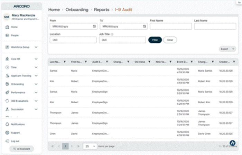242x155 pixels.
Task: Click the MM user avatar
Action: click(7, 17)
